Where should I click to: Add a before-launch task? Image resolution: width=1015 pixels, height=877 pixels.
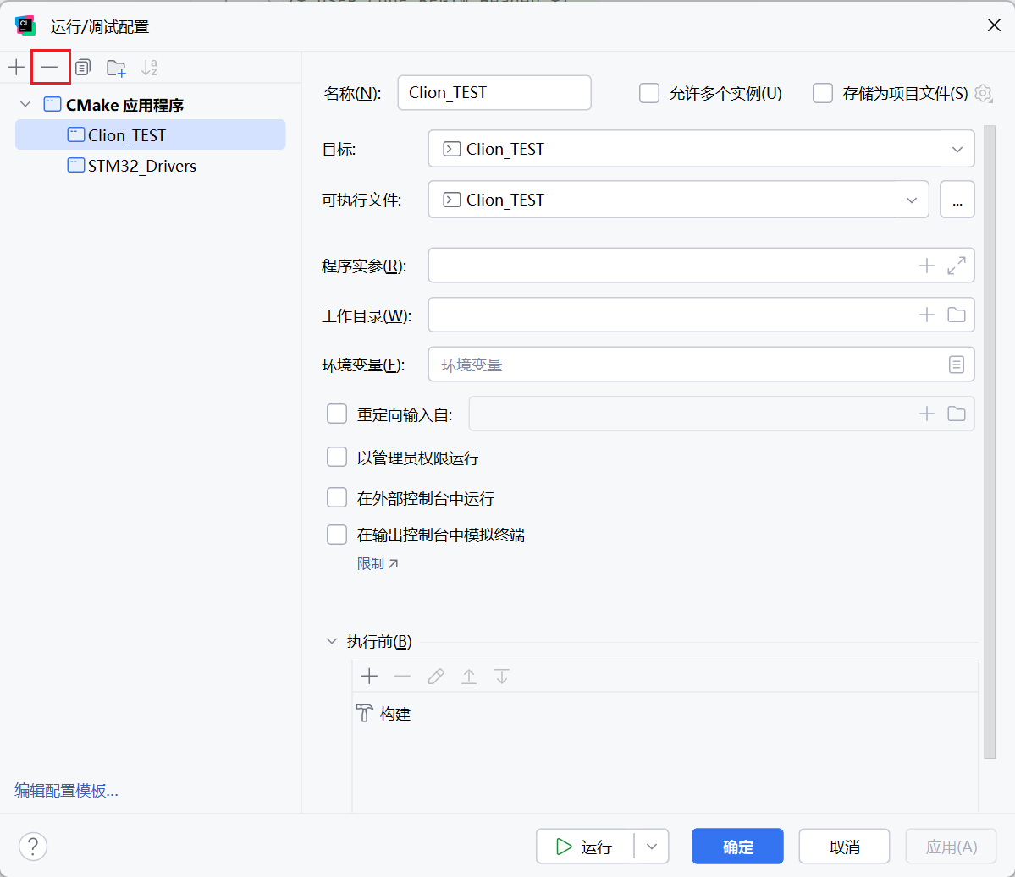pyautogui.click(x=370, y=677)
